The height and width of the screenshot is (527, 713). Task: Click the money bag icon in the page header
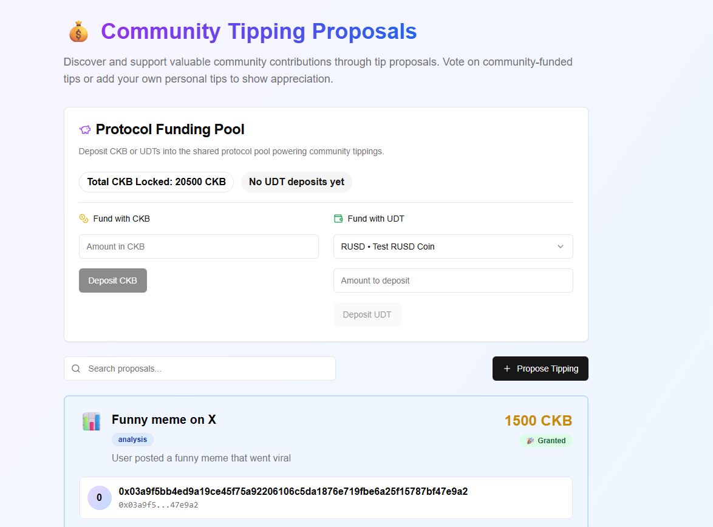78,32
